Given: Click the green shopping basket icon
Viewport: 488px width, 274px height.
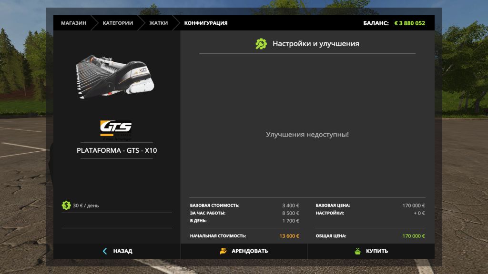Looking at the screenshot, I should tap(357, 251).
